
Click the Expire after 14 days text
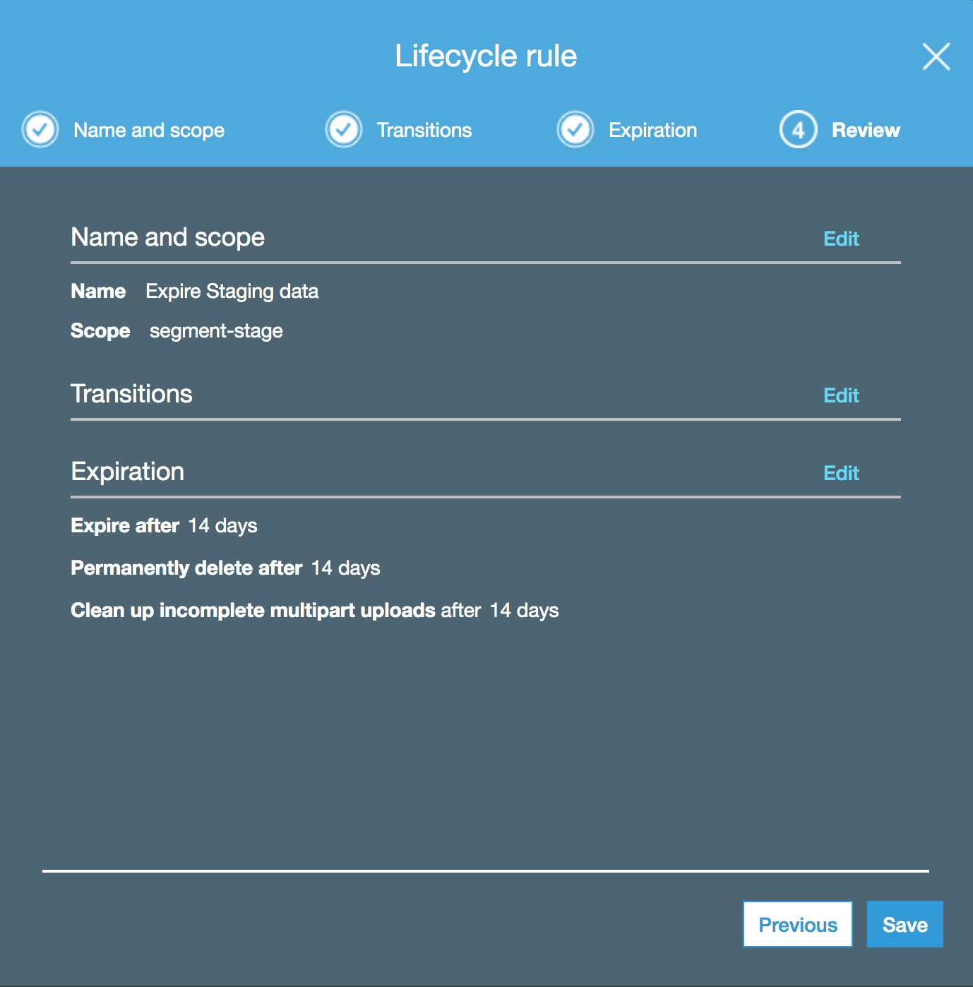(x=164, y=525)
